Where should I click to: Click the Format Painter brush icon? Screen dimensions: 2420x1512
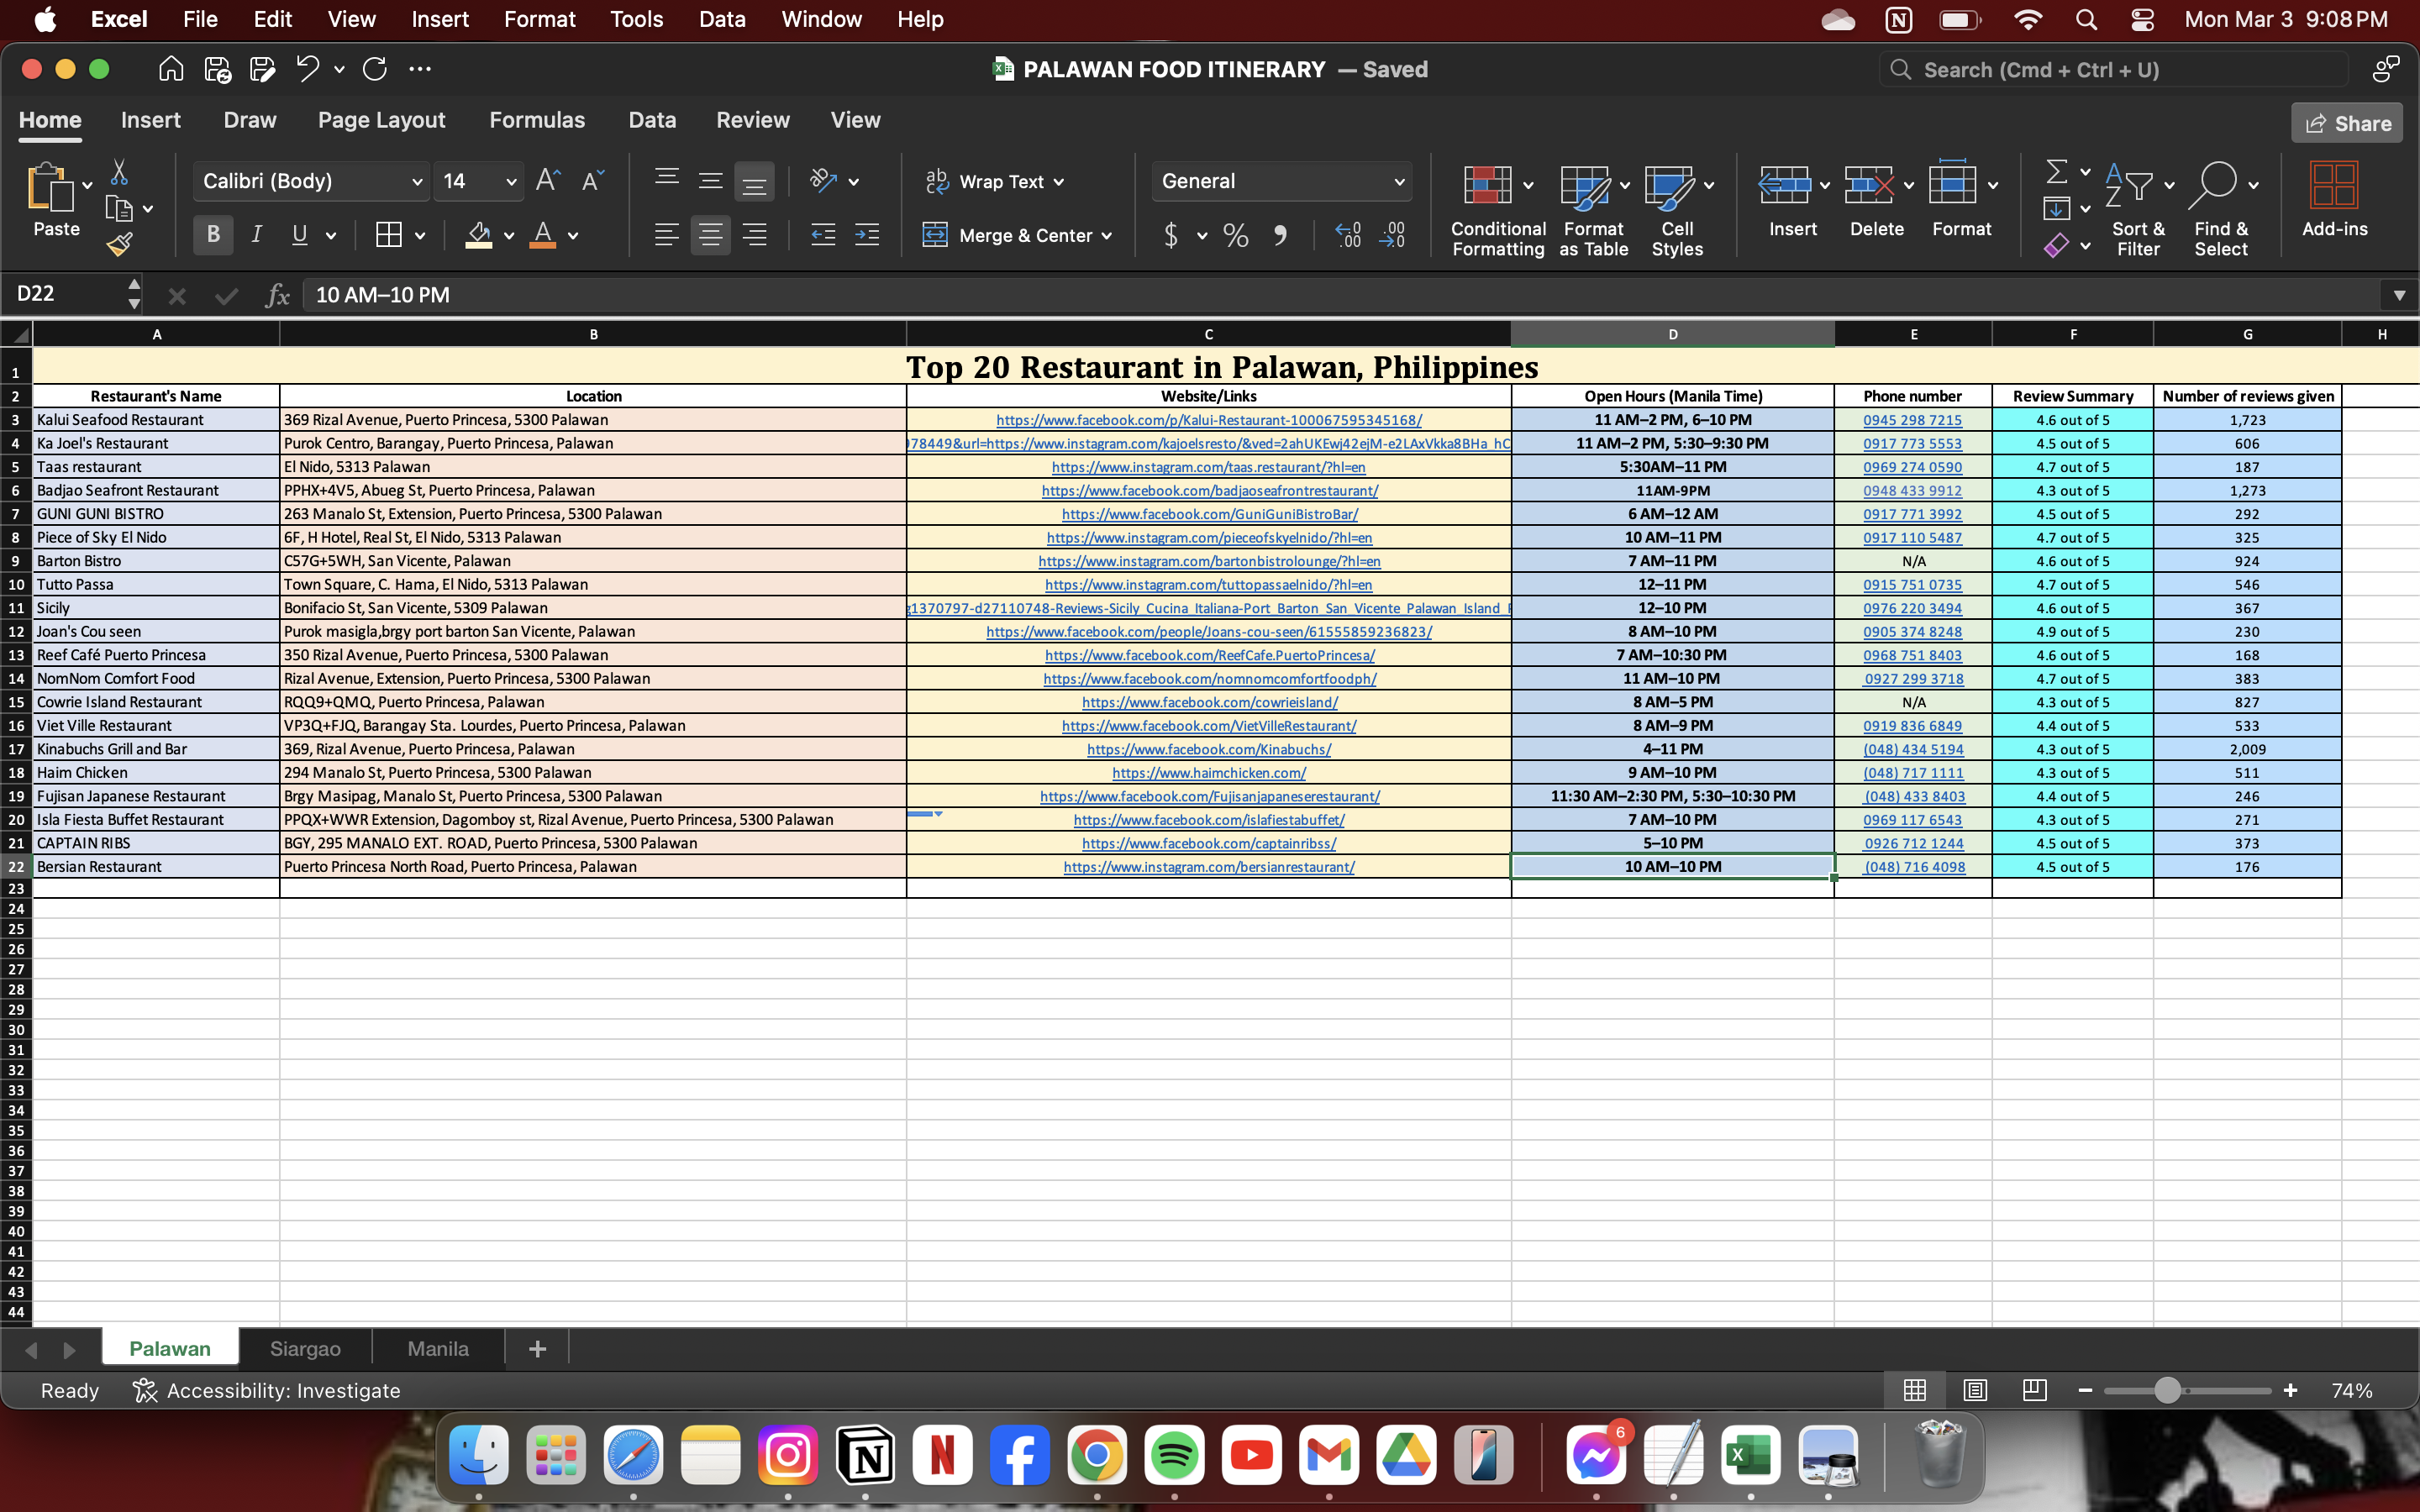coord(120,244)
